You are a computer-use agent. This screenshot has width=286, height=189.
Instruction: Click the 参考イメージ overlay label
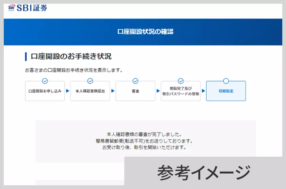point(203,172)
